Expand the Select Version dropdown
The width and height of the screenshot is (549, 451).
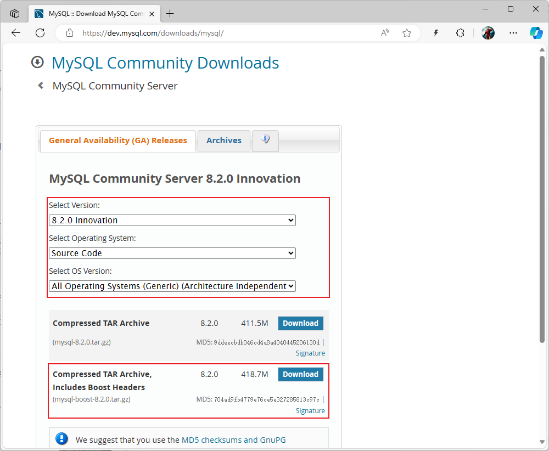172,221
